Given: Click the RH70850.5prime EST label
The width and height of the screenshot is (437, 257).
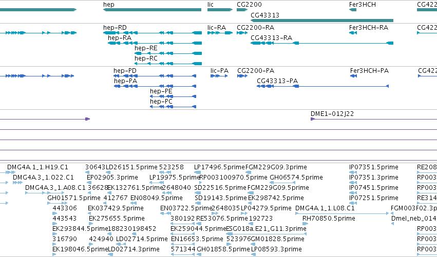Looking at the screenshot, I should 329,219.
